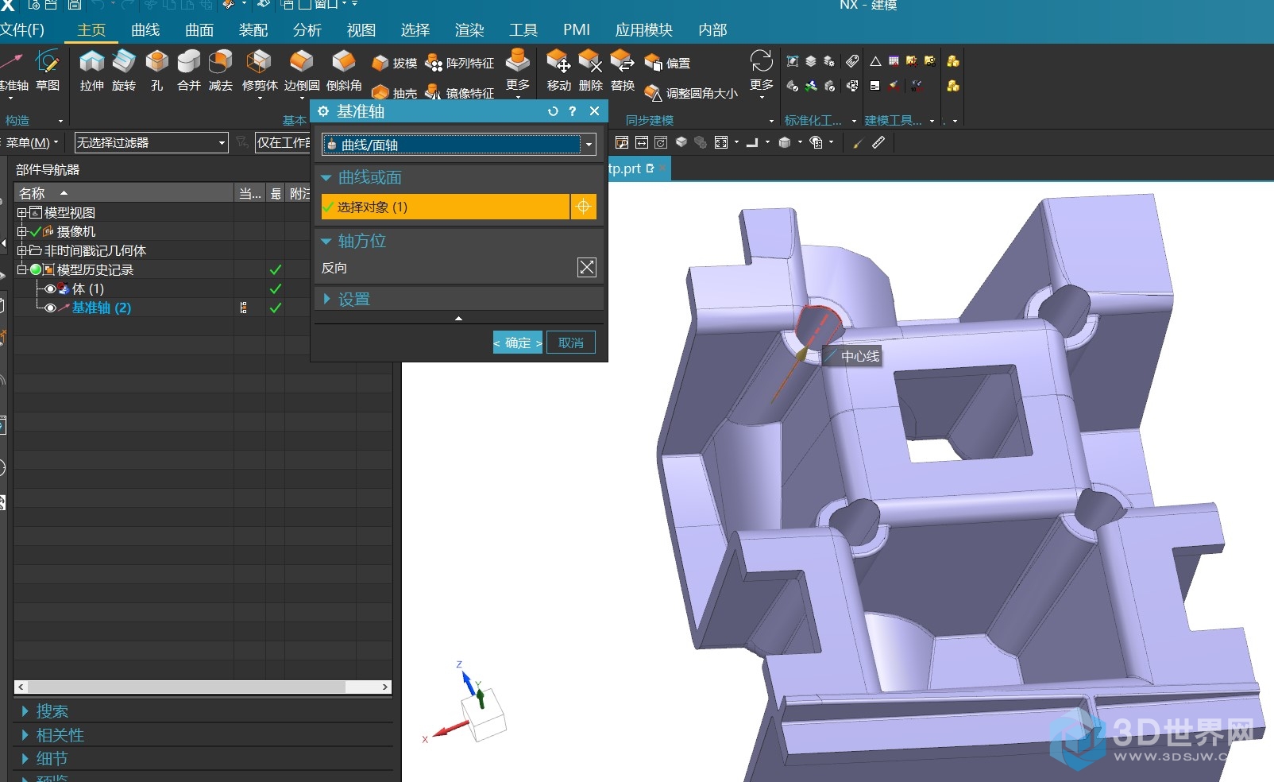This screenshot has height=782, width=1274.
Task: Click the layers stack icon in ribbon
Action: pos(811,61)
